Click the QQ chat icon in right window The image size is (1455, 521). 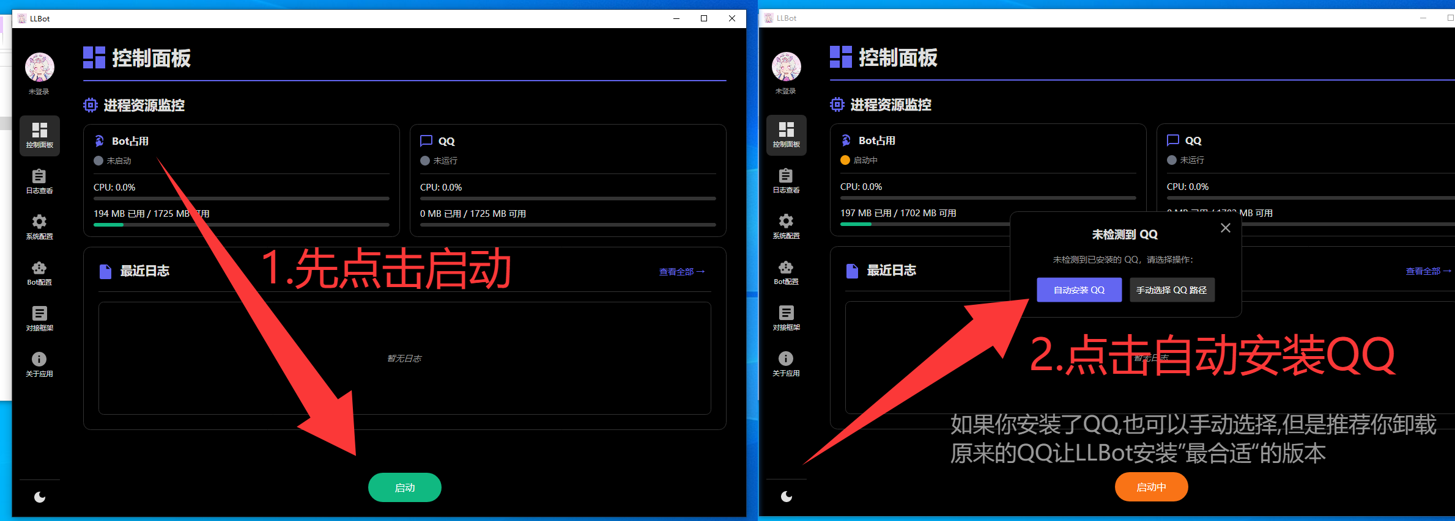click(x=1173, y=140)
